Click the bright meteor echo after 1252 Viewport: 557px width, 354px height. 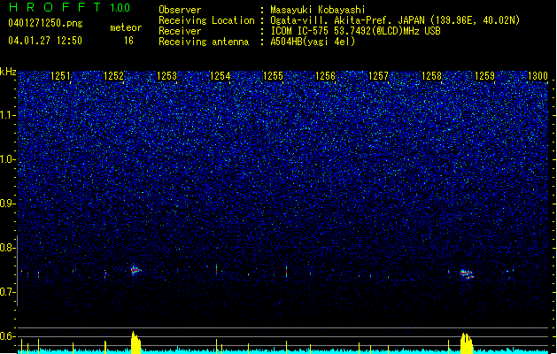pos(135,270)
